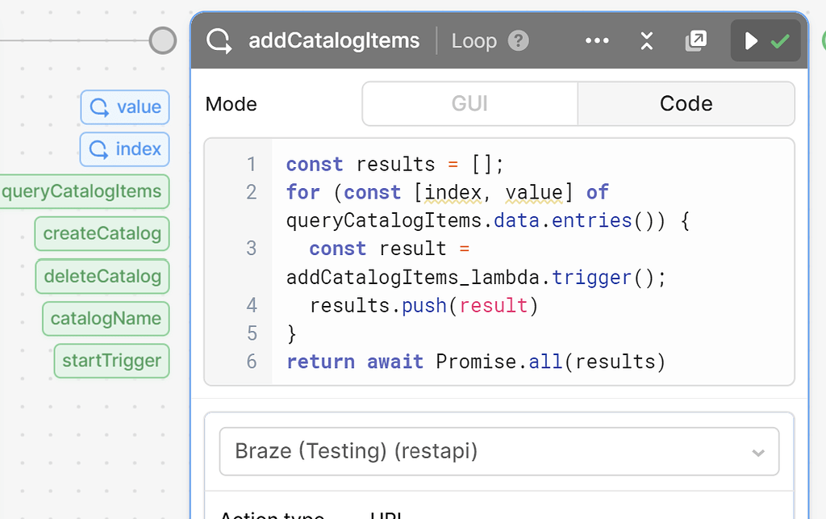Click the dropdown chevron on the resource selector
The image size is (826, 519).
tap(757, 451)
